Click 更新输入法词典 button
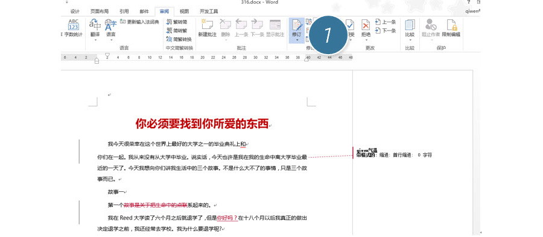Viewport: 543px width, 237px height. point(139,22)
